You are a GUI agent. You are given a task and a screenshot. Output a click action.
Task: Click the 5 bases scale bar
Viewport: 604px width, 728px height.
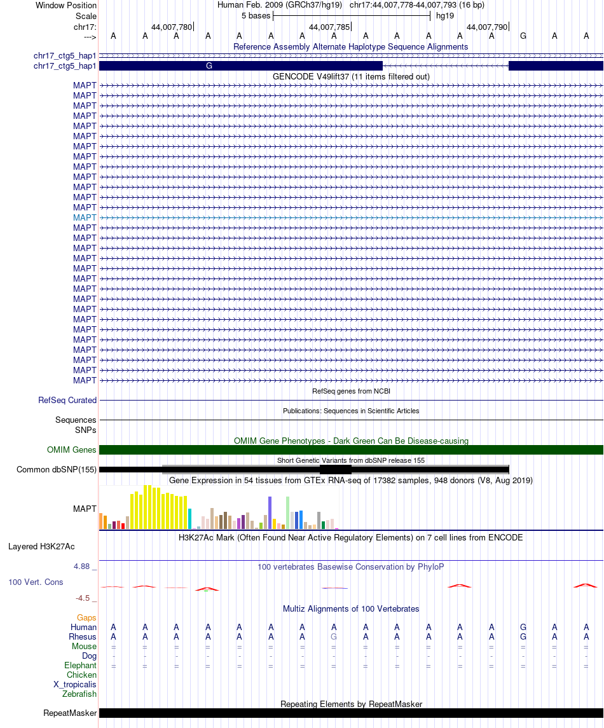(352, 17)
